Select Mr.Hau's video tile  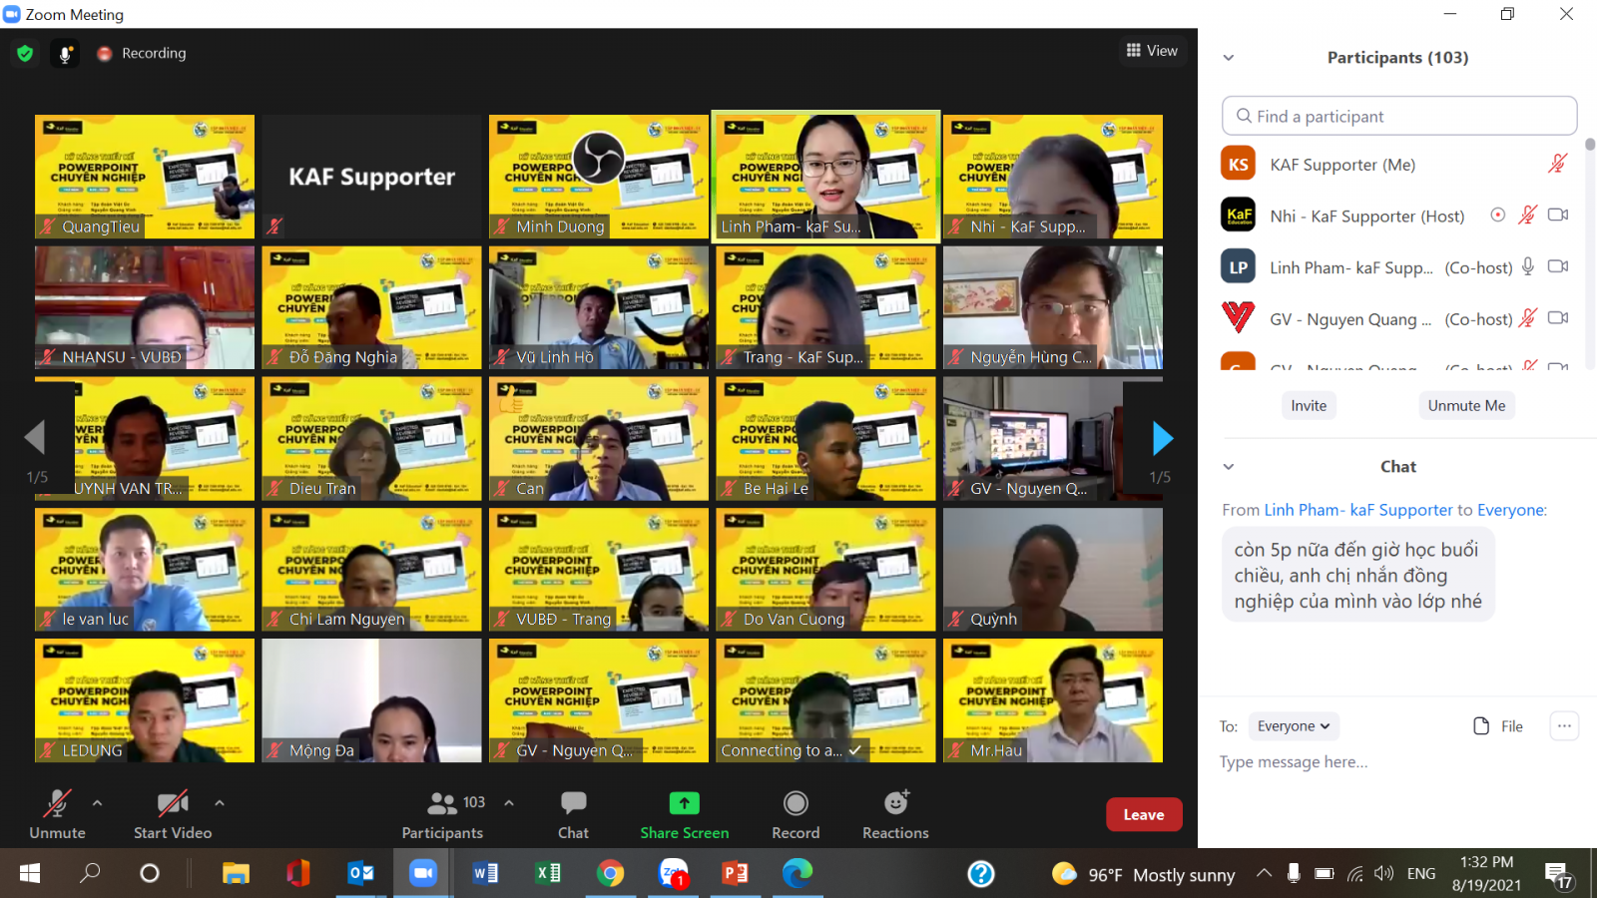(x=1053, y=700)
